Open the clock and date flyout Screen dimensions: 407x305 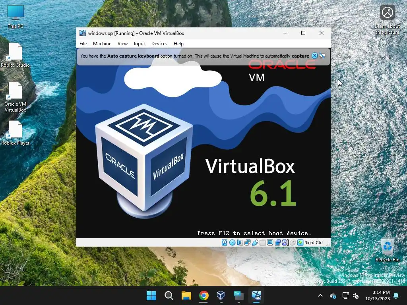coord(378,295)
